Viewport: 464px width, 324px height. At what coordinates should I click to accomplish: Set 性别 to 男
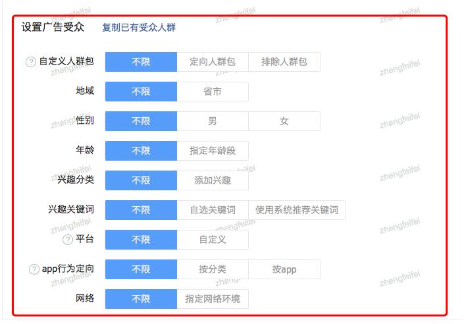pyautogui.click(x=213, y=121)
